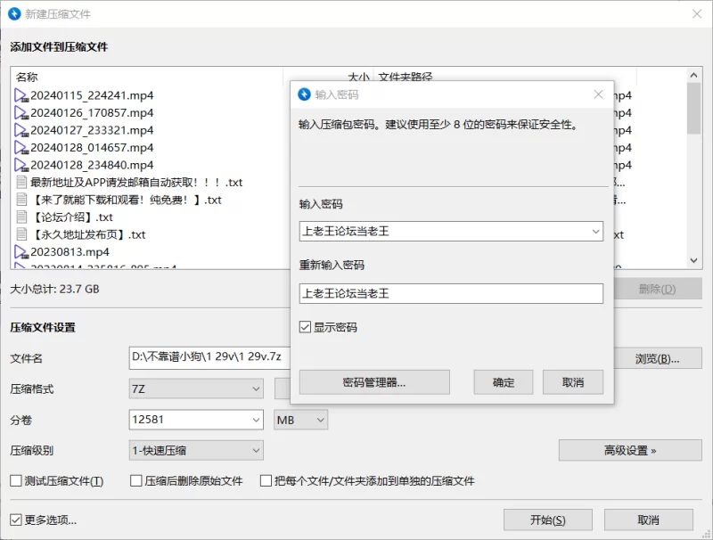713x540 pixels.
Task: Click video icon of 20240126_170857.mp4
Action: coord(20,113)
